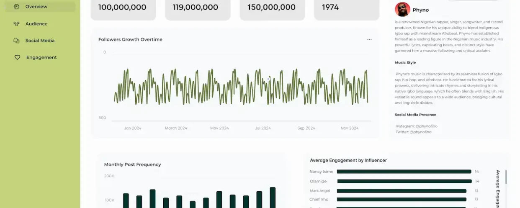Select the Engagement menu label

click(41, 57)
